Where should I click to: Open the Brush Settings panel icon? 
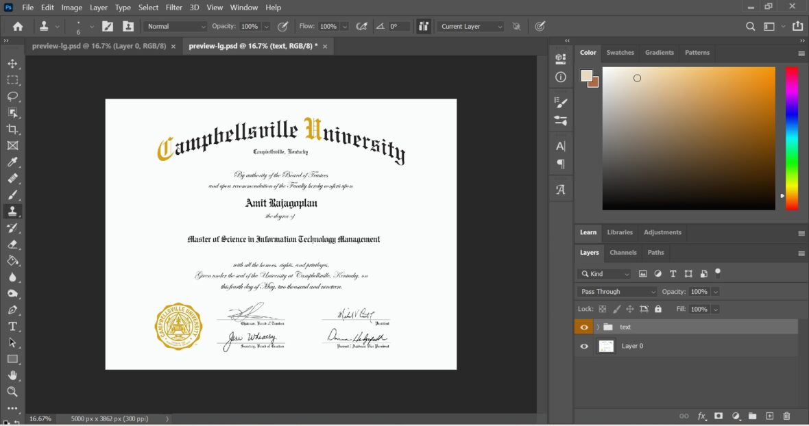(x=560, y=102)
